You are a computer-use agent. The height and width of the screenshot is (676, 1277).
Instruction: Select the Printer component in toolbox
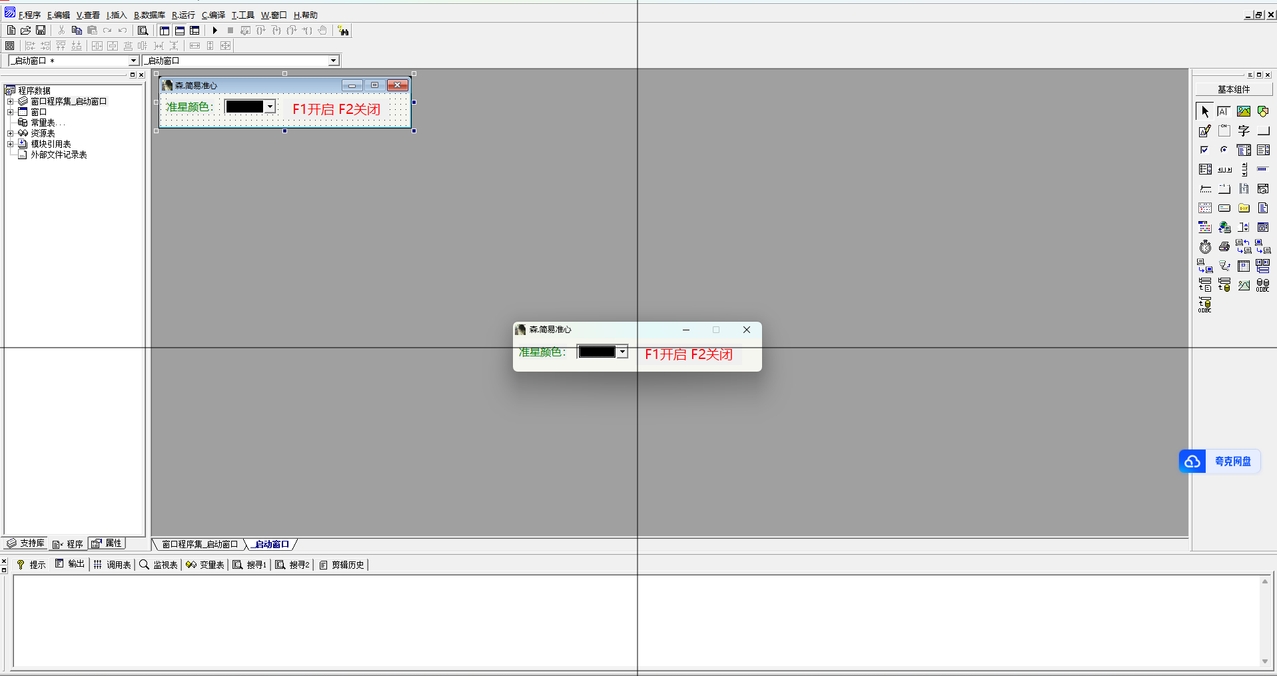click(1224, 247)
